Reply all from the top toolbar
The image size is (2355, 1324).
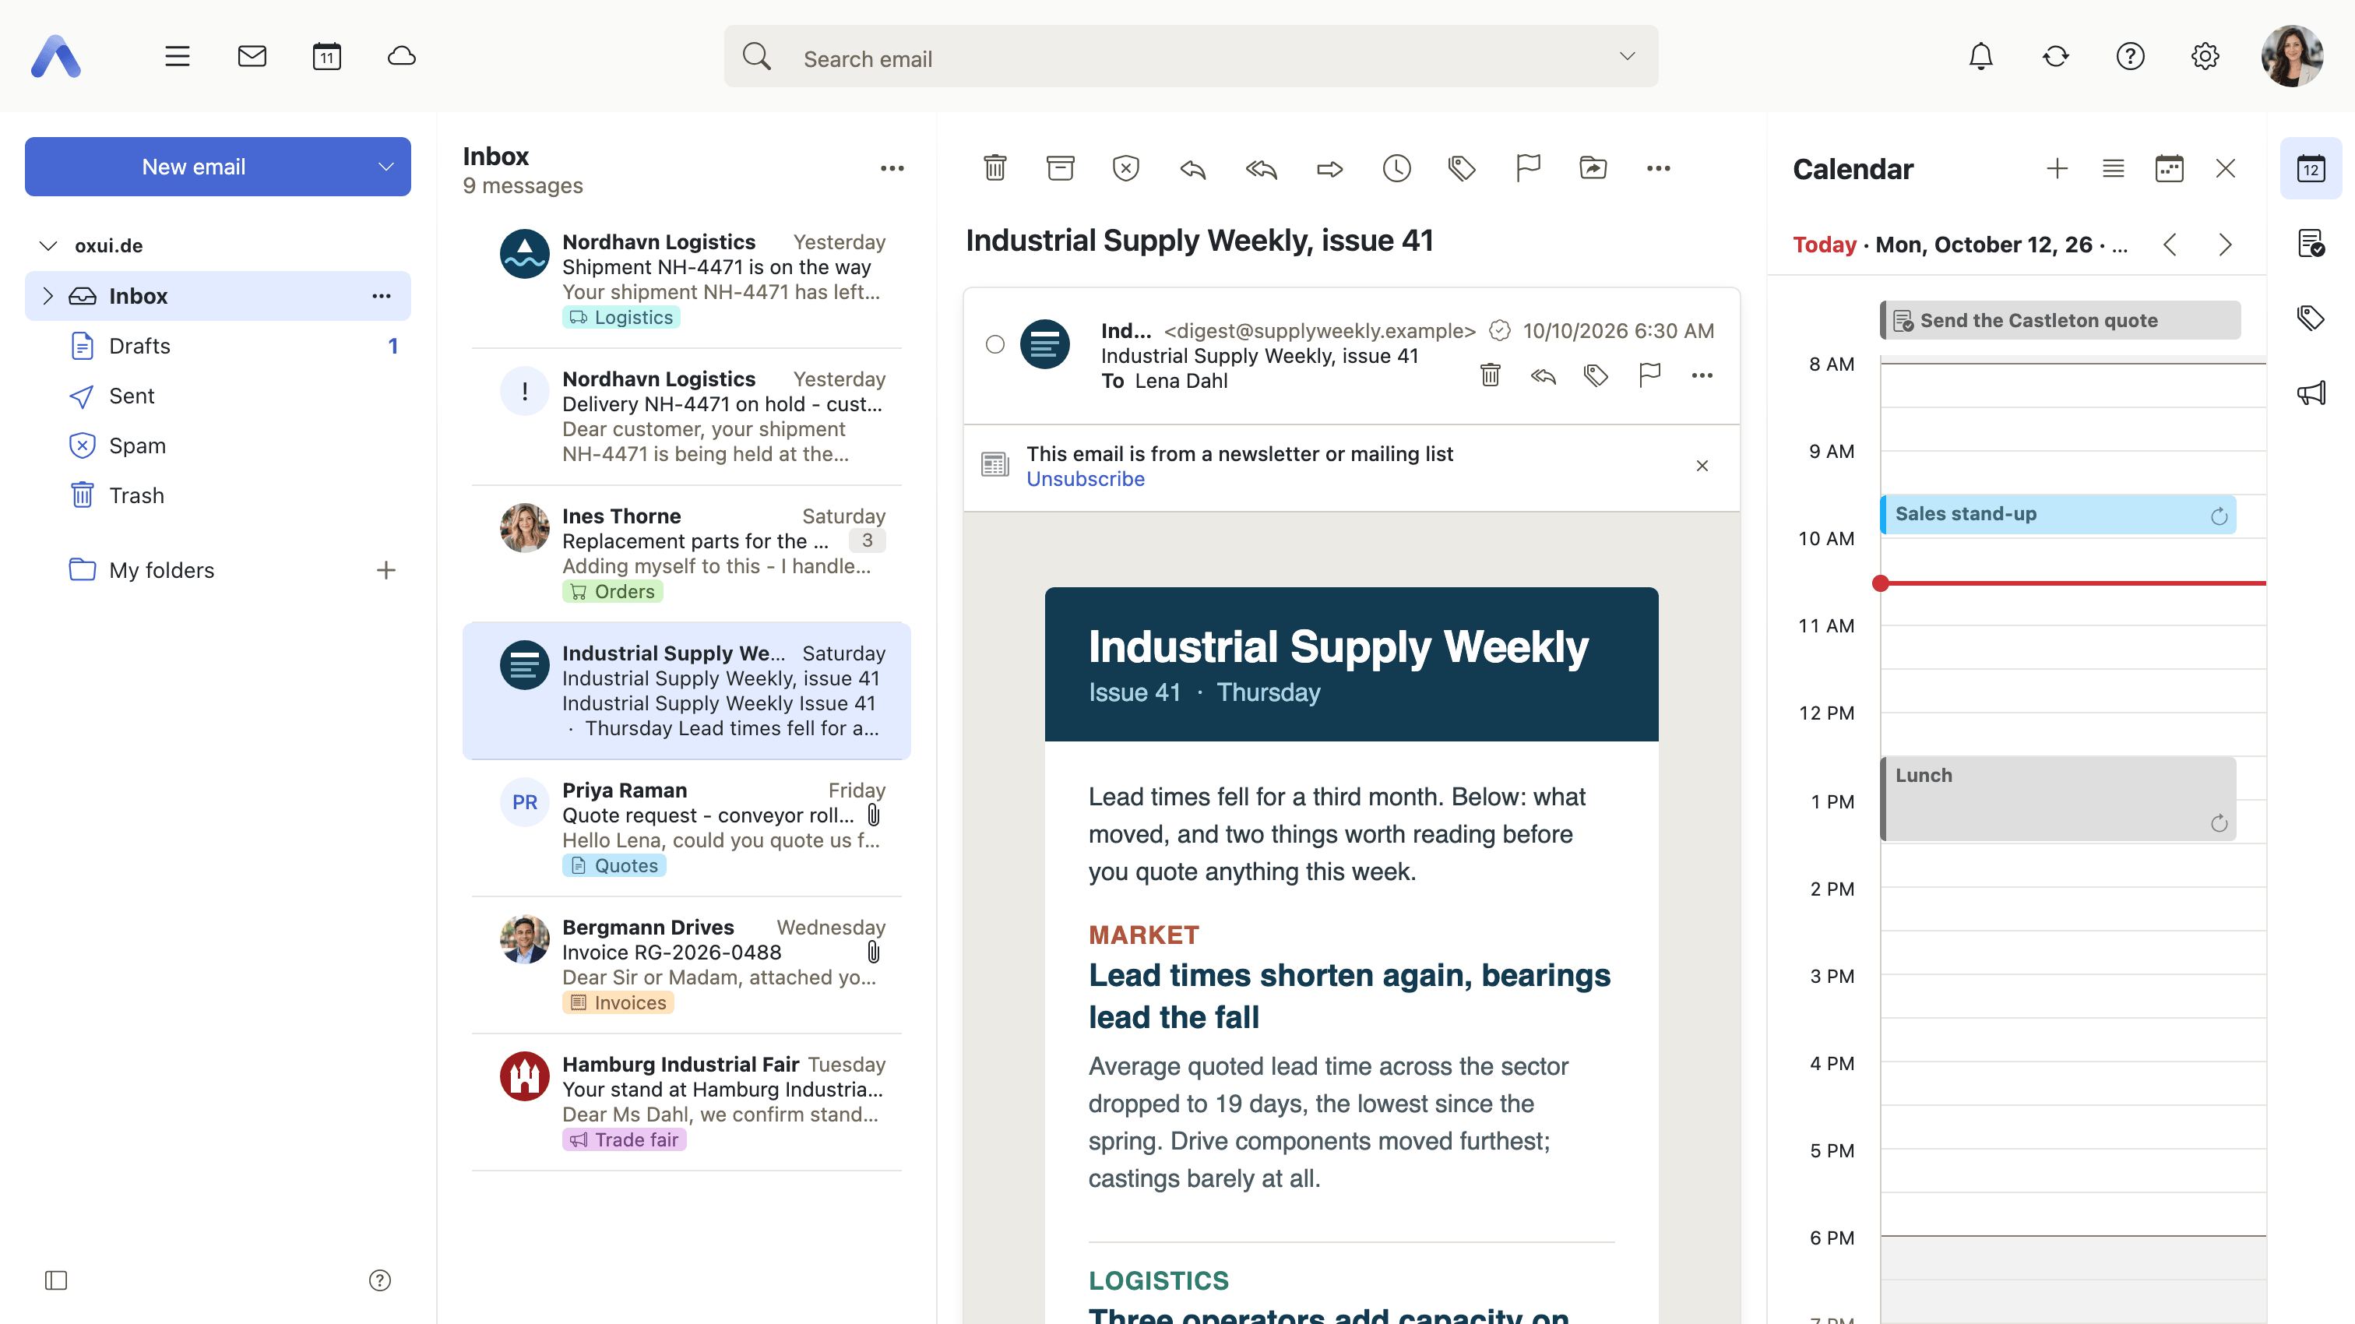point(1261,168)
